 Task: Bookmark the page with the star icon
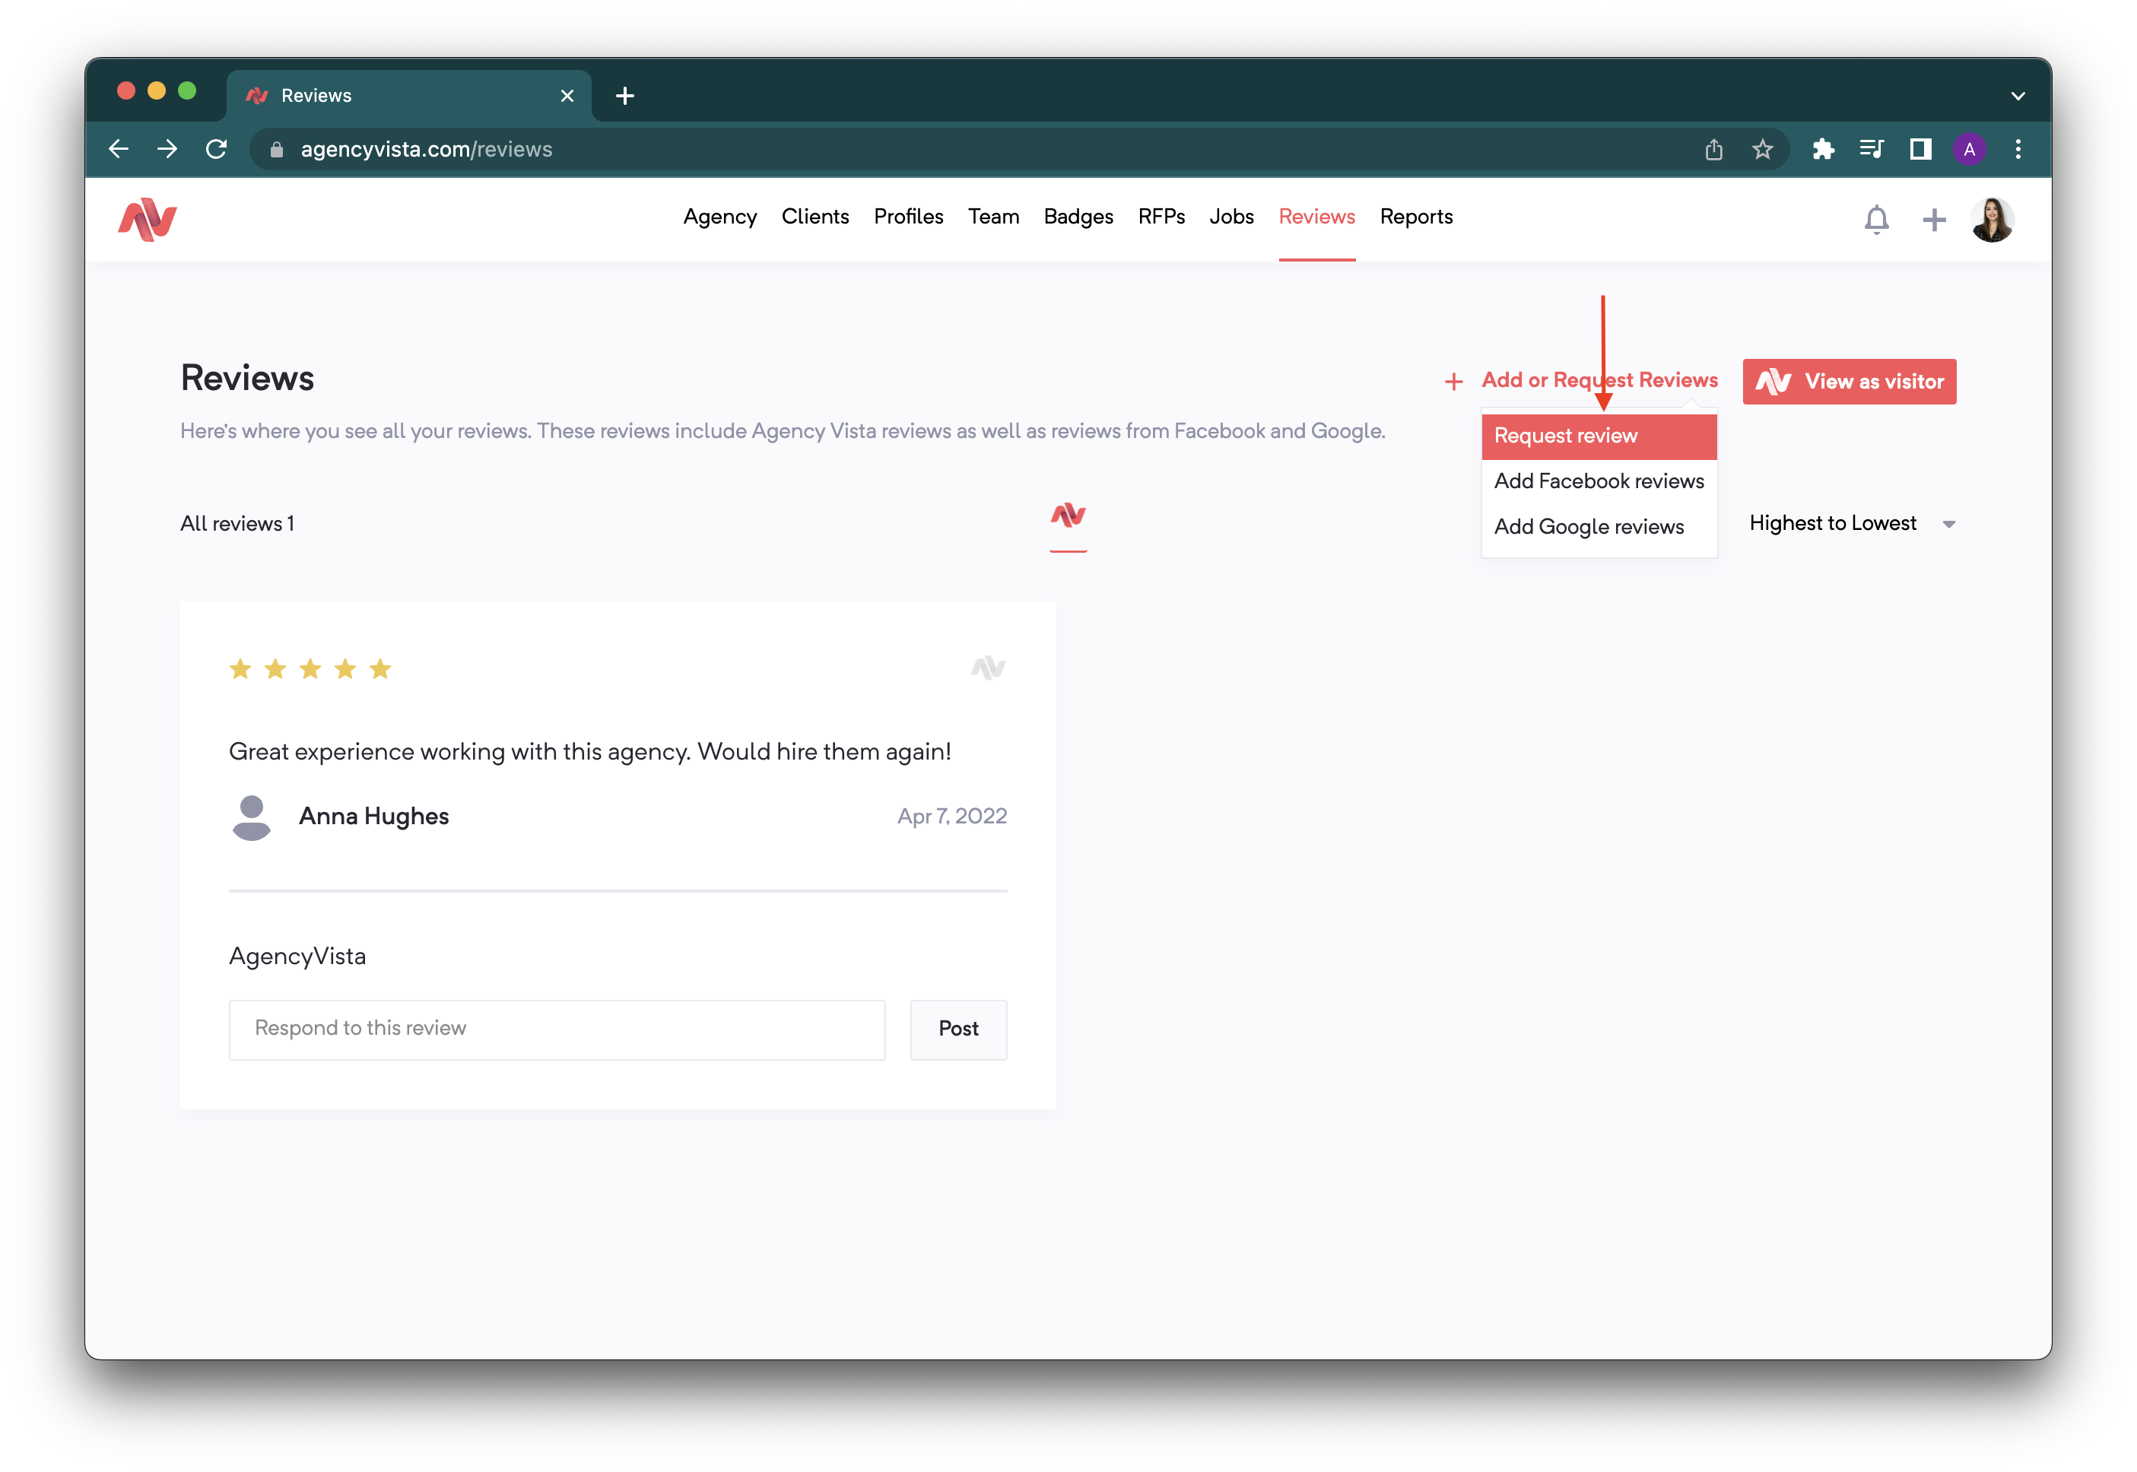point(1763,148)
